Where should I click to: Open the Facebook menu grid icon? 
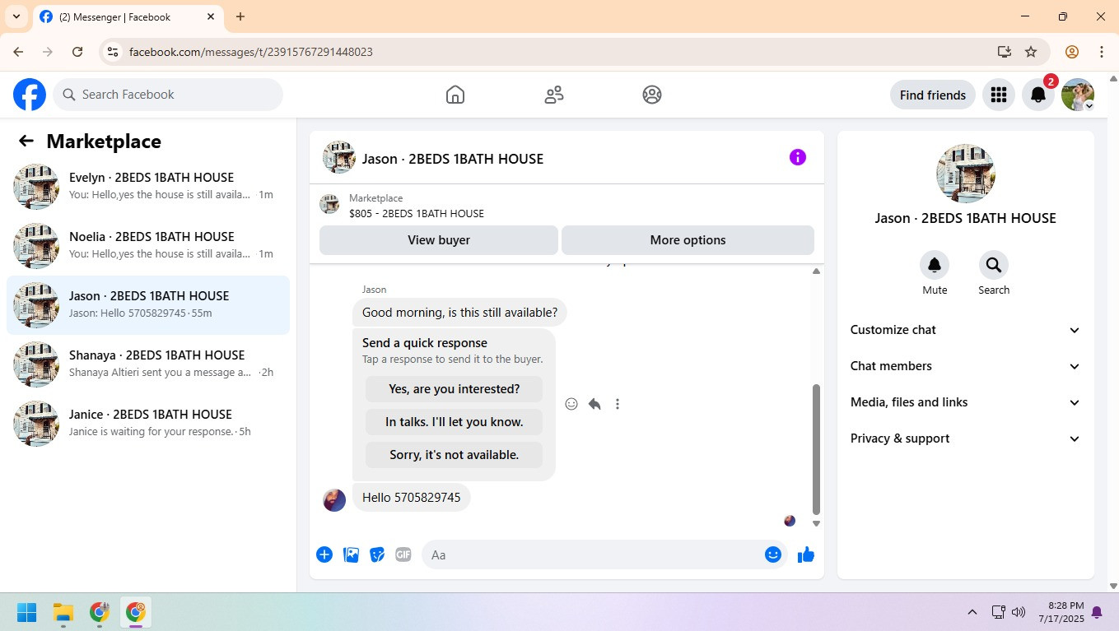pos(999,95)
